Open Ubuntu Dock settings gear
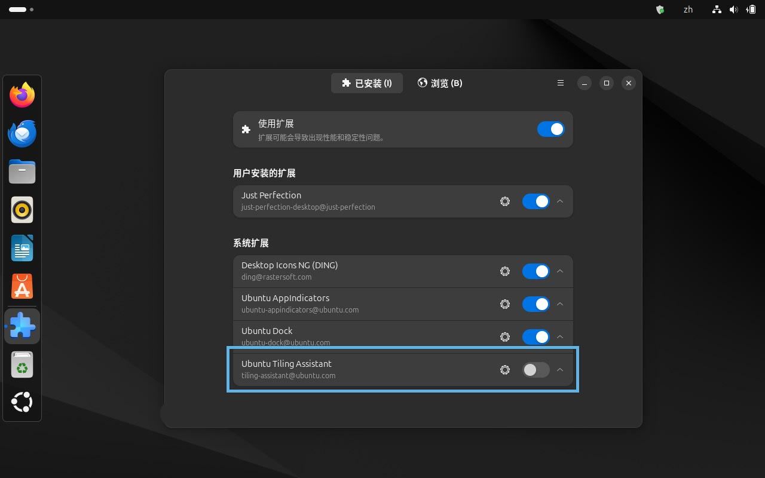765x478 pixels. [x=505, y=337]
